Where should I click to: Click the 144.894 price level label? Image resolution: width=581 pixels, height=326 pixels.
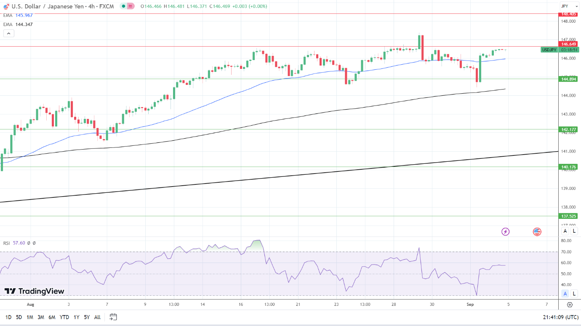click(x=568, y=79)
